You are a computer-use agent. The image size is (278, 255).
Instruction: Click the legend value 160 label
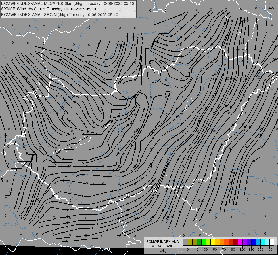(251, 250)
